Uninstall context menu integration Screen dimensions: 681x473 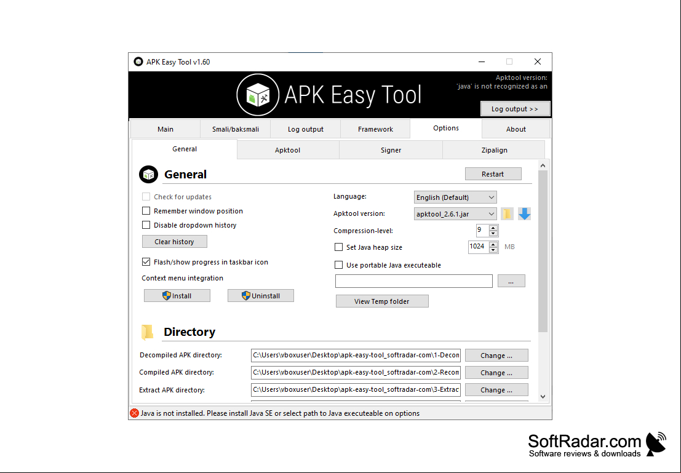click(261, 296)
